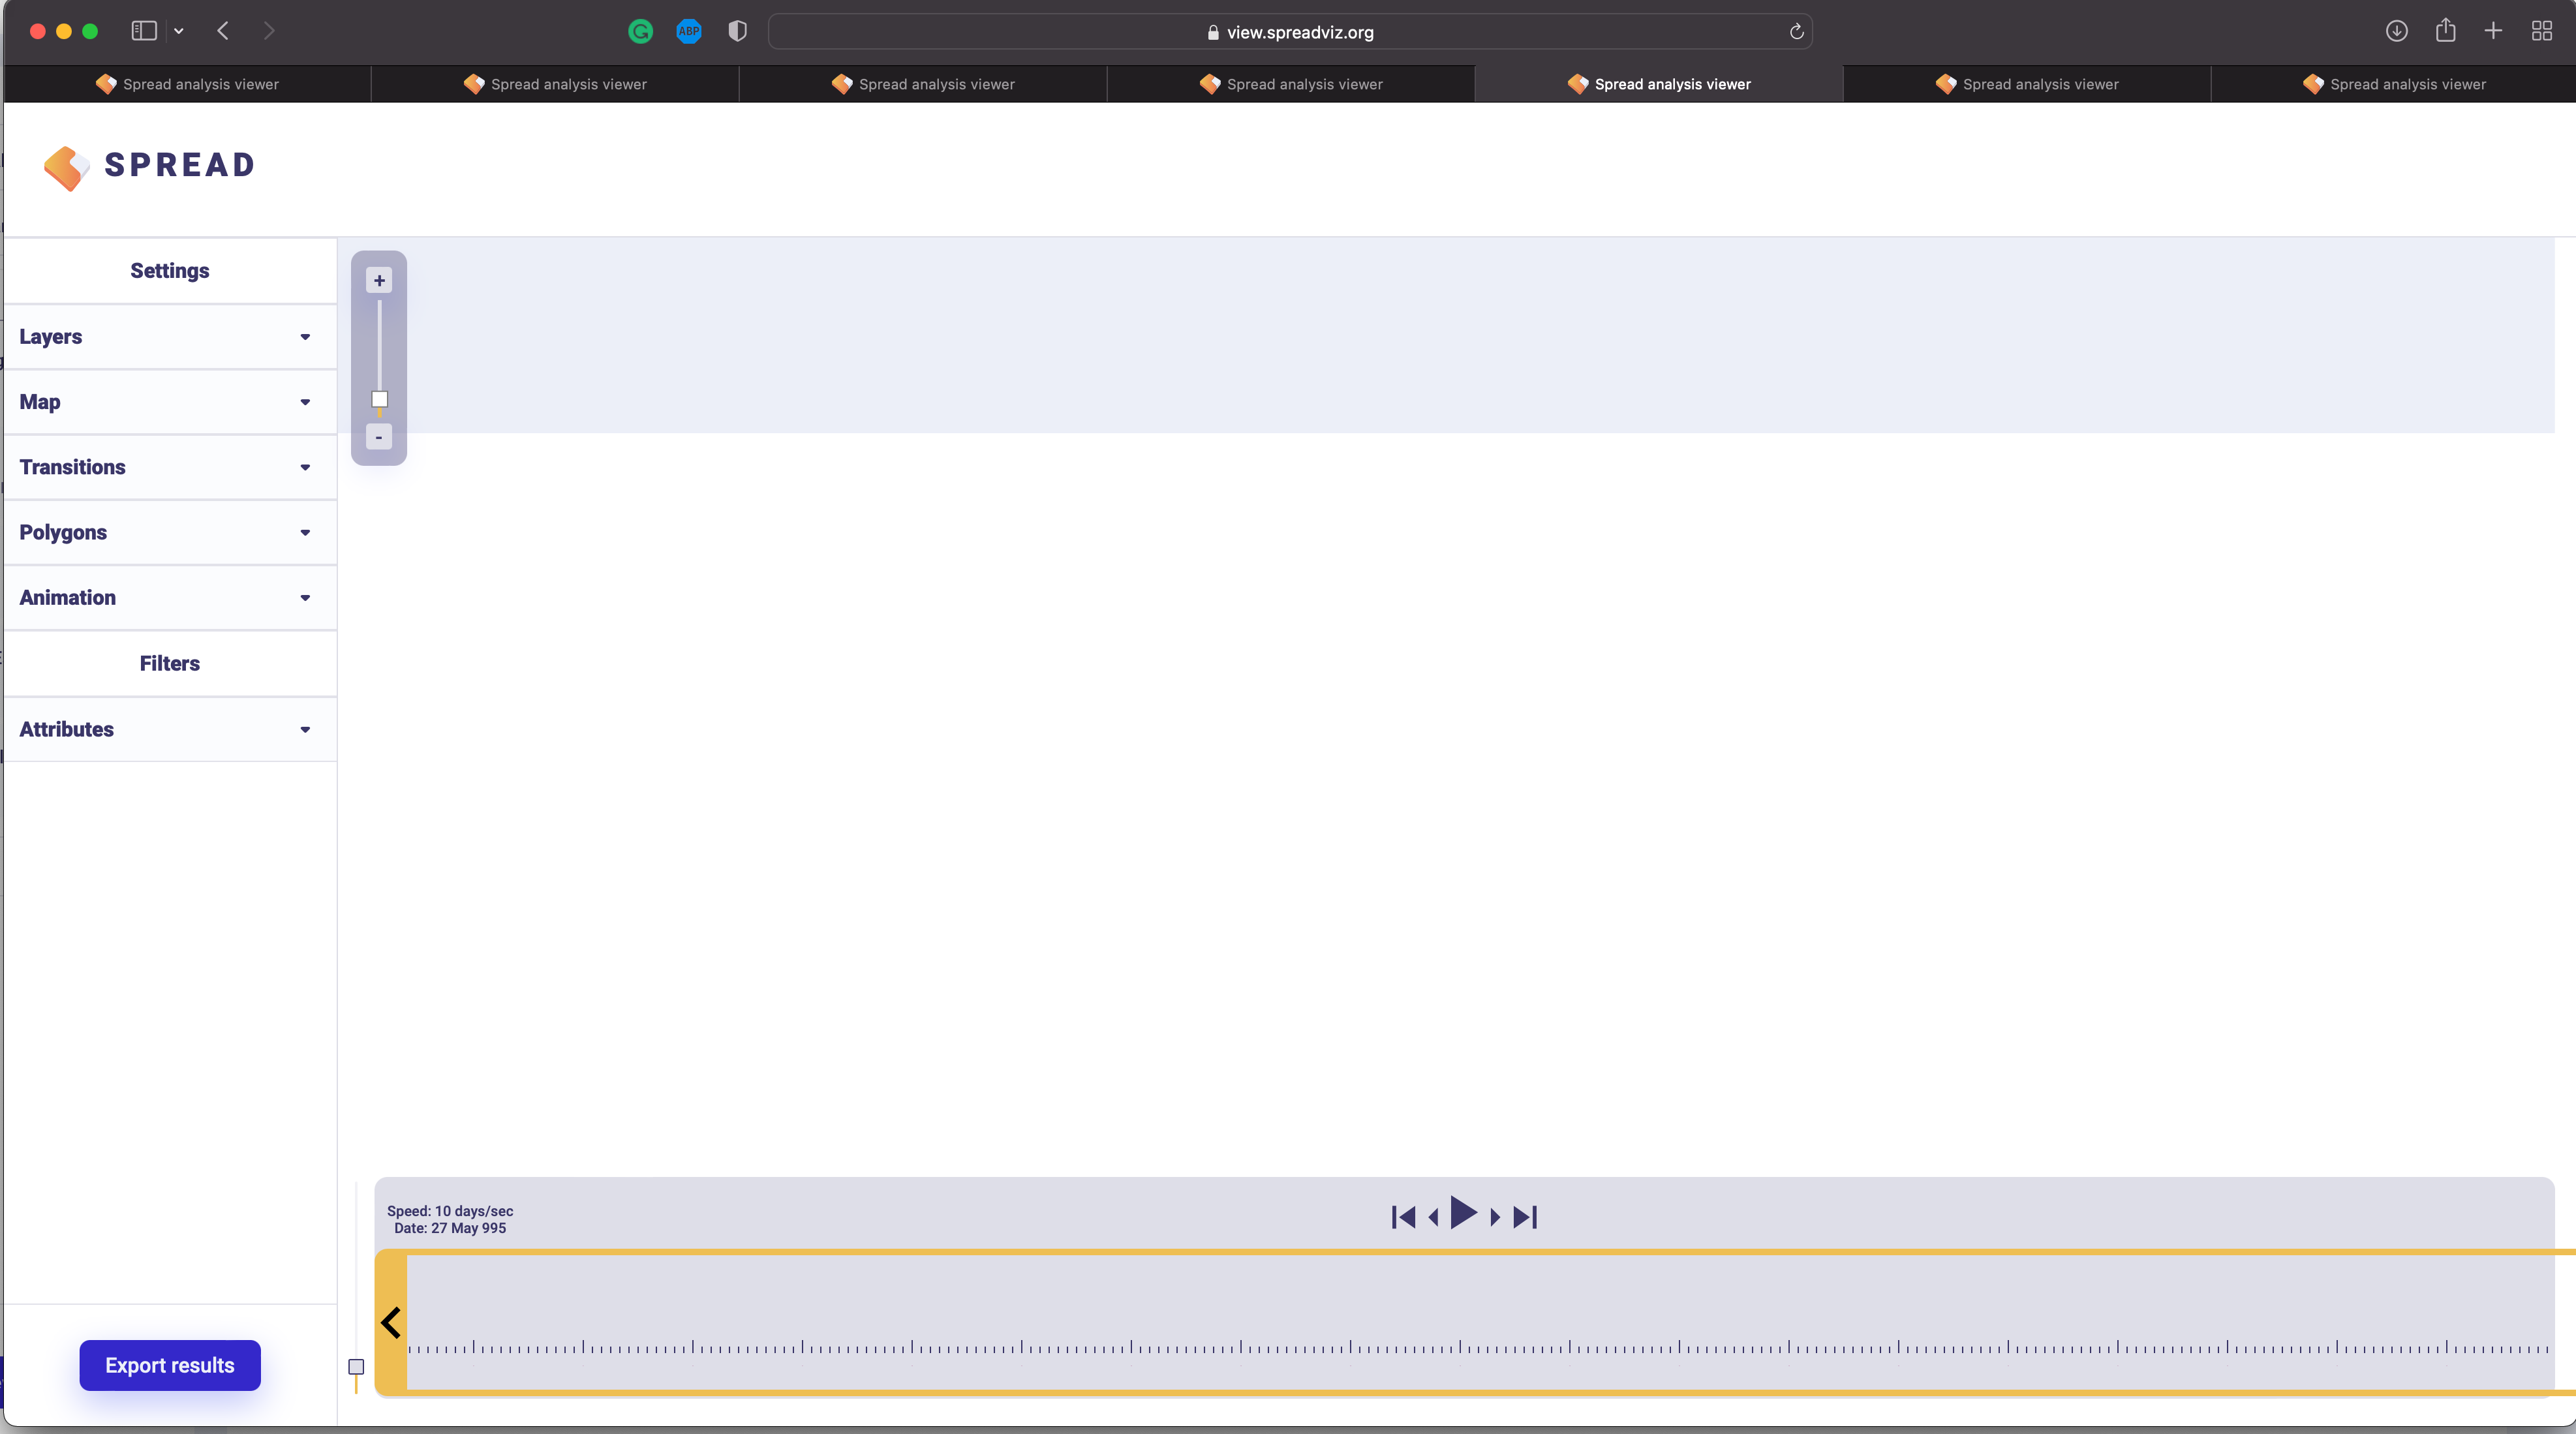This screenshot has height=1434, width=2576.
Task: Reload the page via the address bar icon
Action: click(1795, 31)
